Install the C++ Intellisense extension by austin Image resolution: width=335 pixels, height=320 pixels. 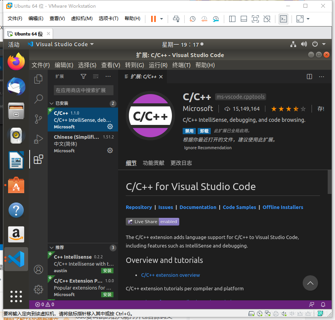[x=107, y=271]
